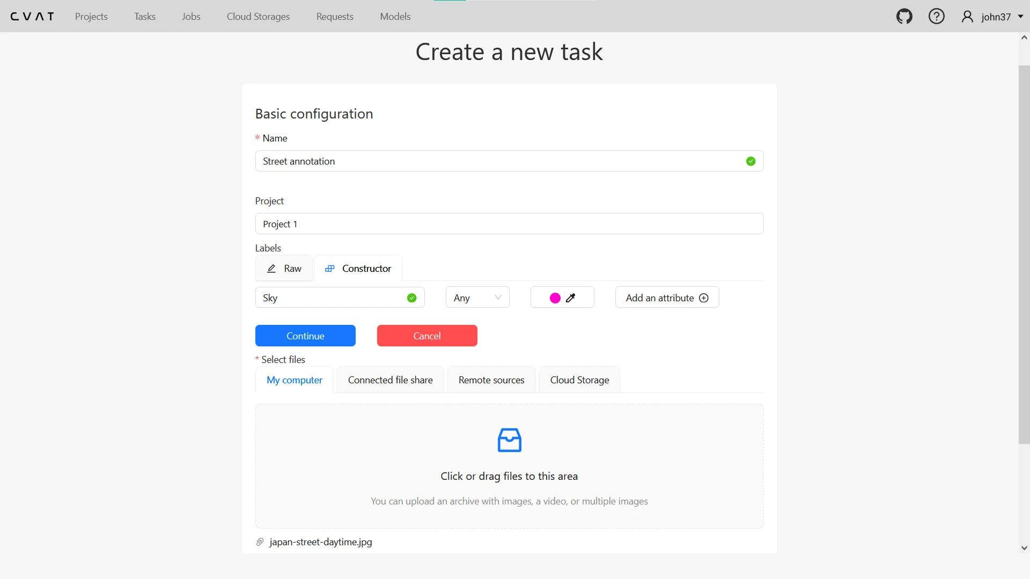Image resolution: width=1030 pixels, height=579 pixels.
Task: Open the Tasks menu item
Action: 144,17
